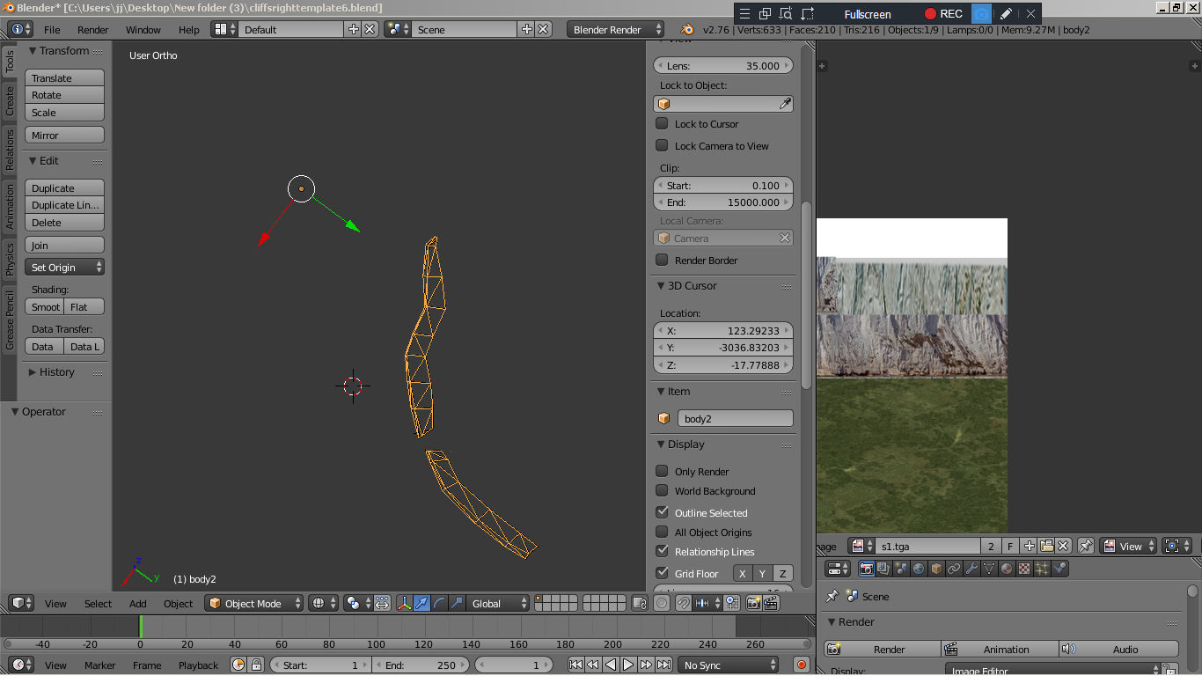
Task: Open the Texture properties tab
Action: (x=1024, y=569)
